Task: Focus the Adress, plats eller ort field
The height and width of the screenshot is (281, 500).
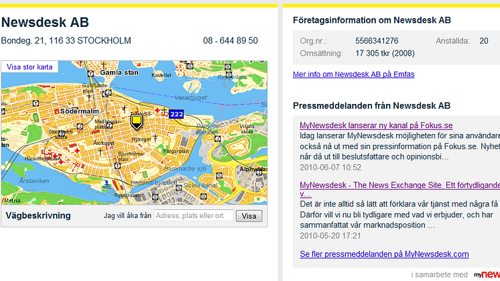Action: point(194,216)
